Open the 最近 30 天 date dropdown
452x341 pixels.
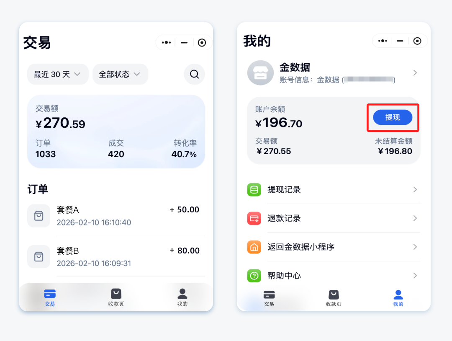[58, 75]
